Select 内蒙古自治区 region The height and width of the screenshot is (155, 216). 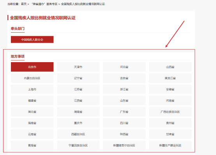tap(32, 78)
